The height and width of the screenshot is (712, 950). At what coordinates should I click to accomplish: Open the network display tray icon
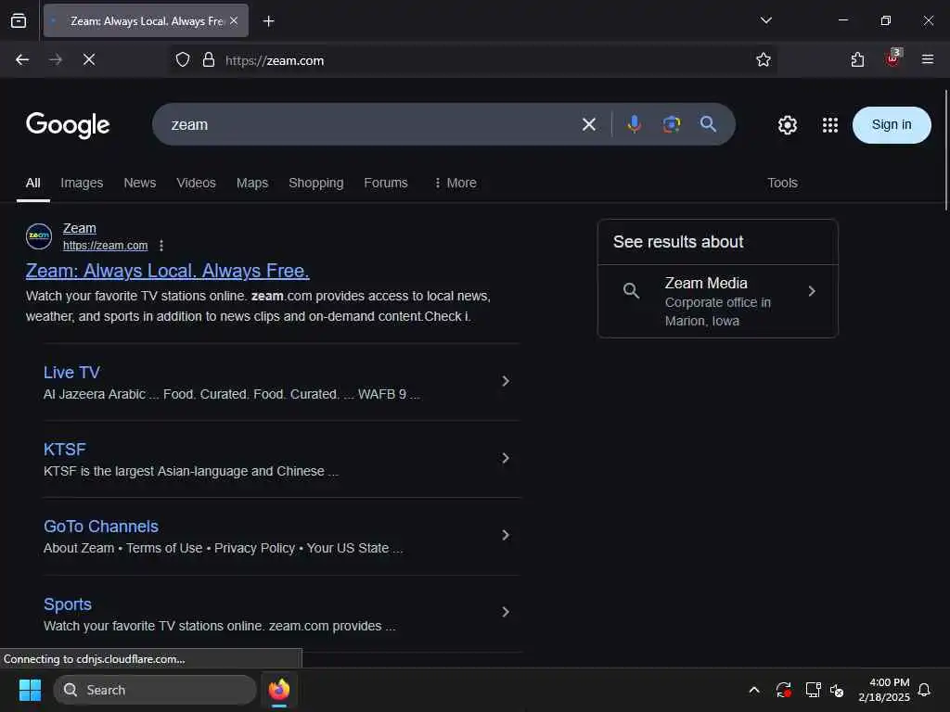coord(813,690)
